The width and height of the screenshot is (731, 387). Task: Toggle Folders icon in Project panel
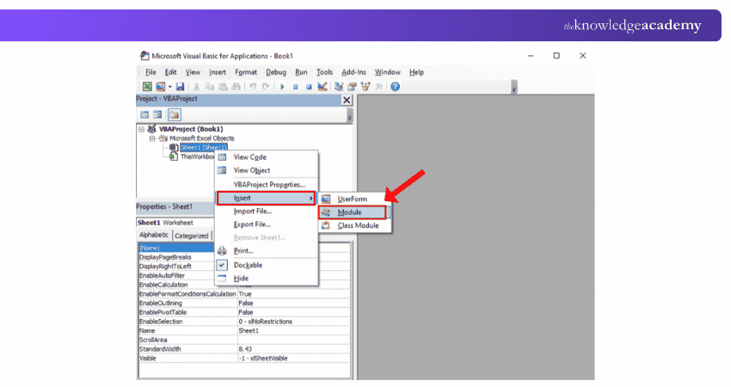point(174,114)
